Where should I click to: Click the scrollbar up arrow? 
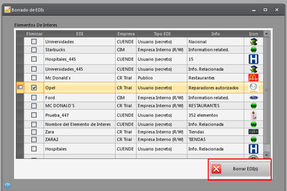tap(266, 34)
